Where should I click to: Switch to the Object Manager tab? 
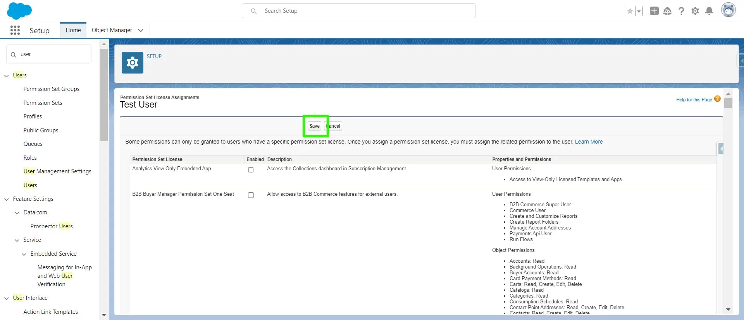coord(112,30)
